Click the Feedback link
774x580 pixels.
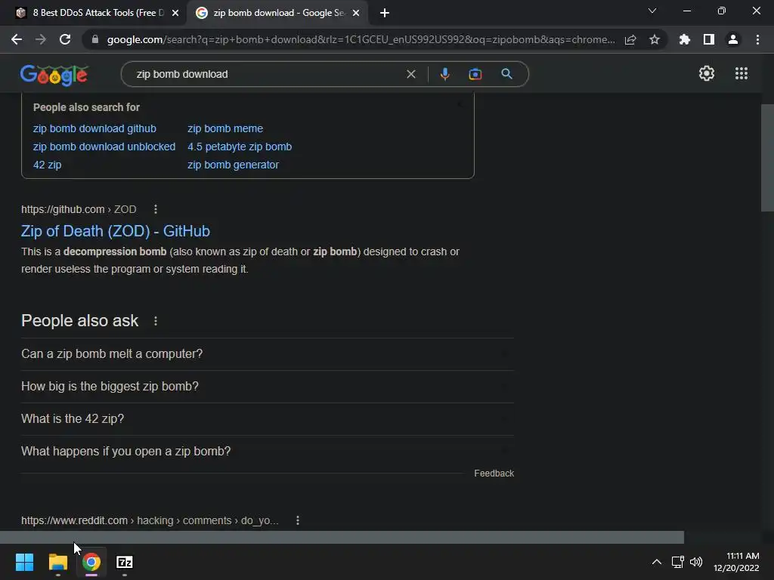494,473
